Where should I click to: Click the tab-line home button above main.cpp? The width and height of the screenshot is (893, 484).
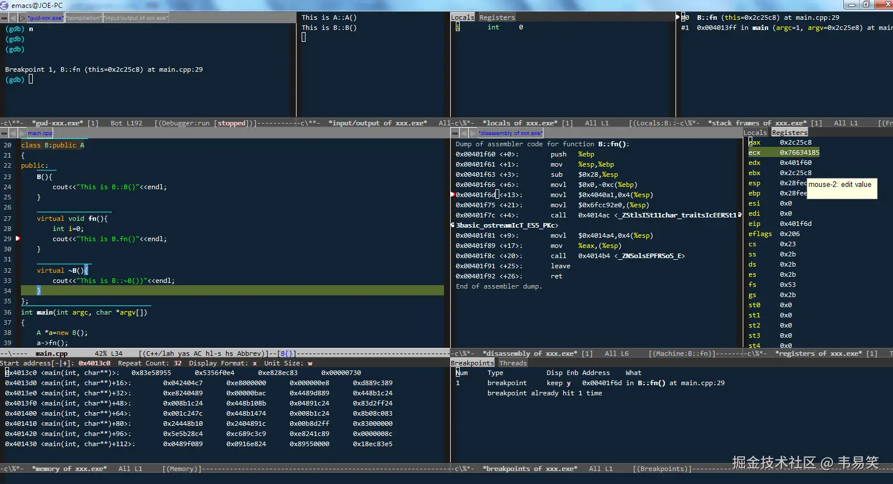click(4, 133)
